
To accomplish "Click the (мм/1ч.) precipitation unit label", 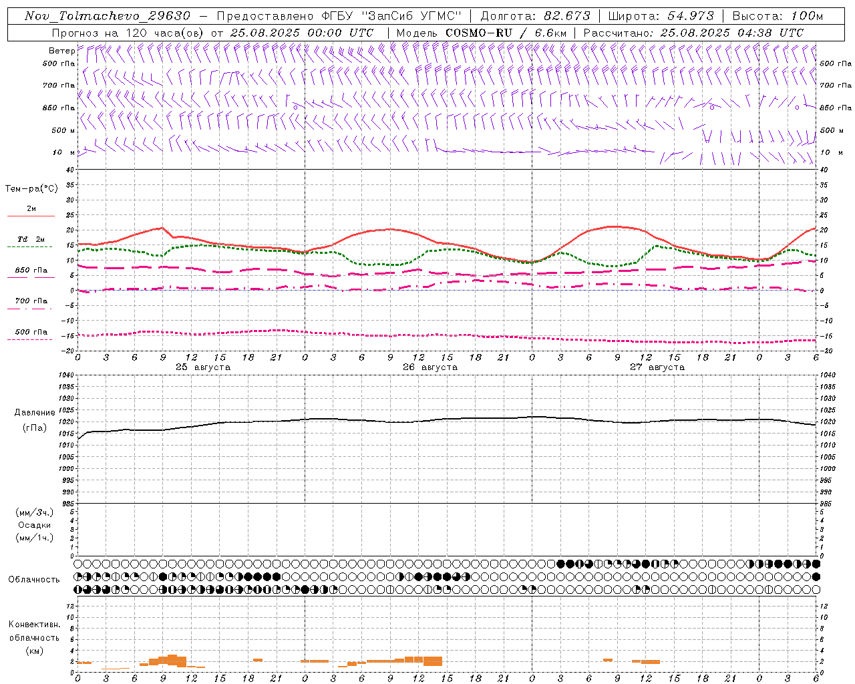I will [35, 538].
